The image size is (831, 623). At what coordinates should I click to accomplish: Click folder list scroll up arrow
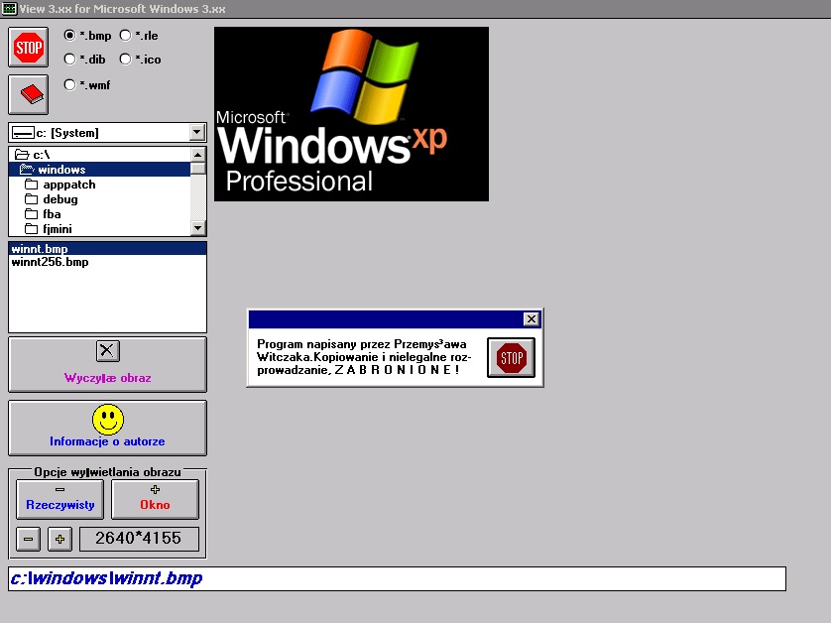(x=197, y=155)
